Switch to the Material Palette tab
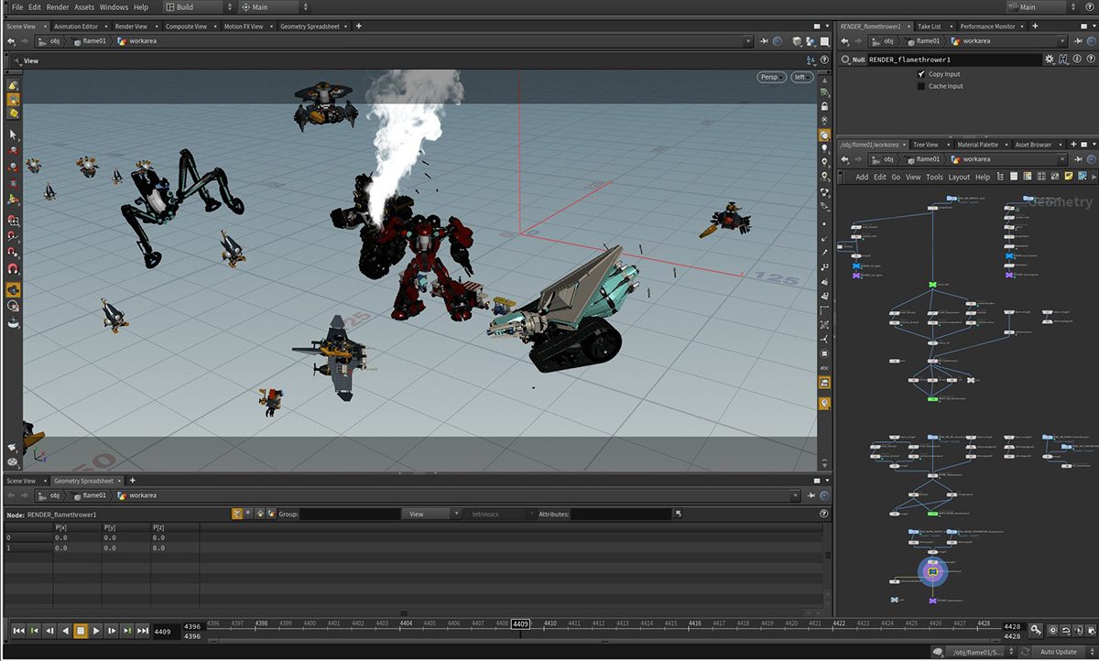 coord(977,145)
